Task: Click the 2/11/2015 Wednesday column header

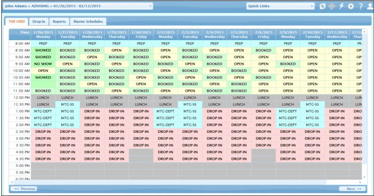Action: (x=337, y=34)
